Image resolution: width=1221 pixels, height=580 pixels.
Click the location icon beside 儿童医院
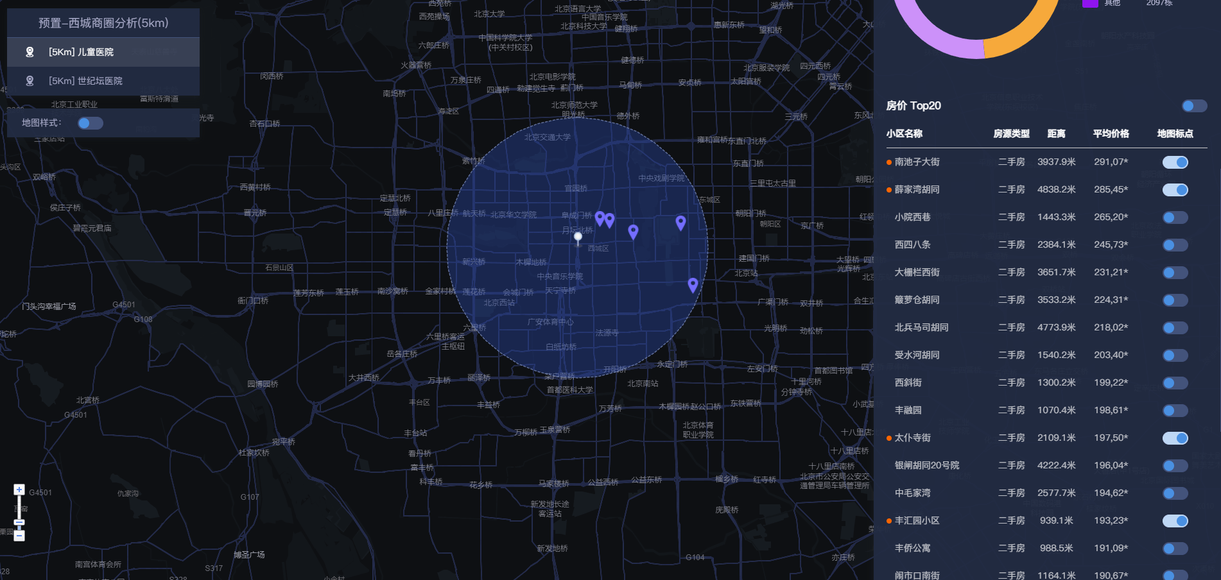[x=30, y=52]
